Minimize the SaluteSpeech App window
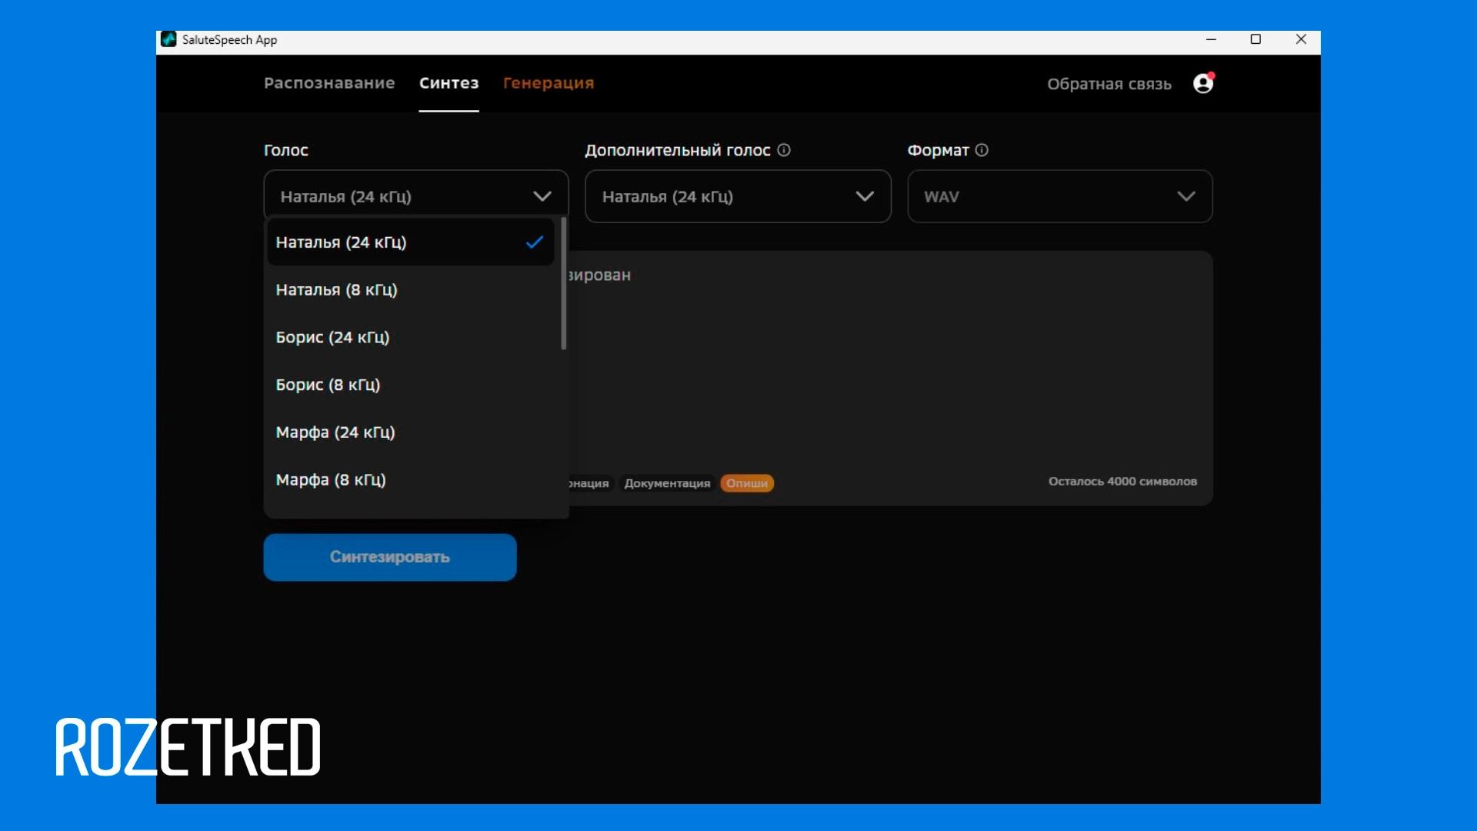 pyautogui.click(x=1211, y=39)
